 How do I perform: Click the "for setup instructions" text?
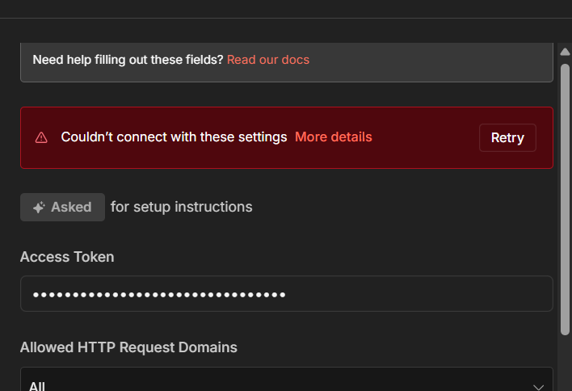coord(182,208)
